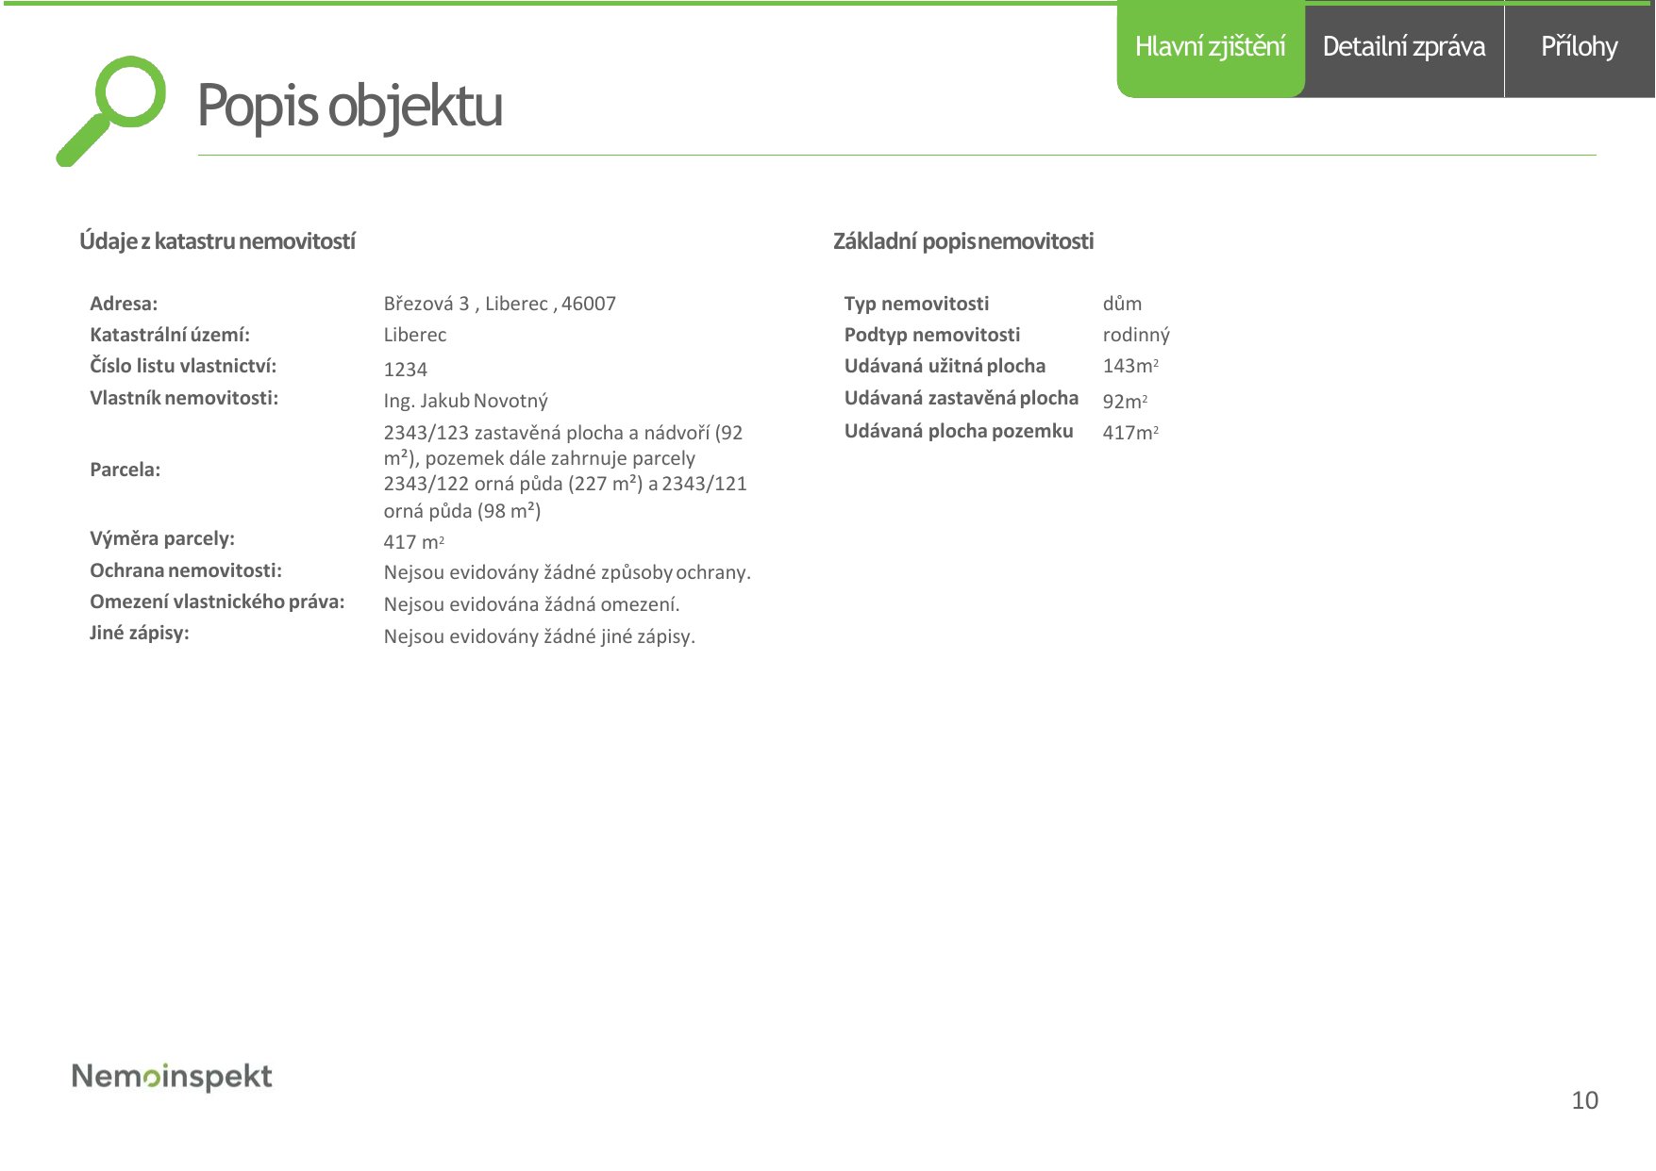Click the Jiné zápisy: label
The image size is (1656, 1171).
coord(140,633)
